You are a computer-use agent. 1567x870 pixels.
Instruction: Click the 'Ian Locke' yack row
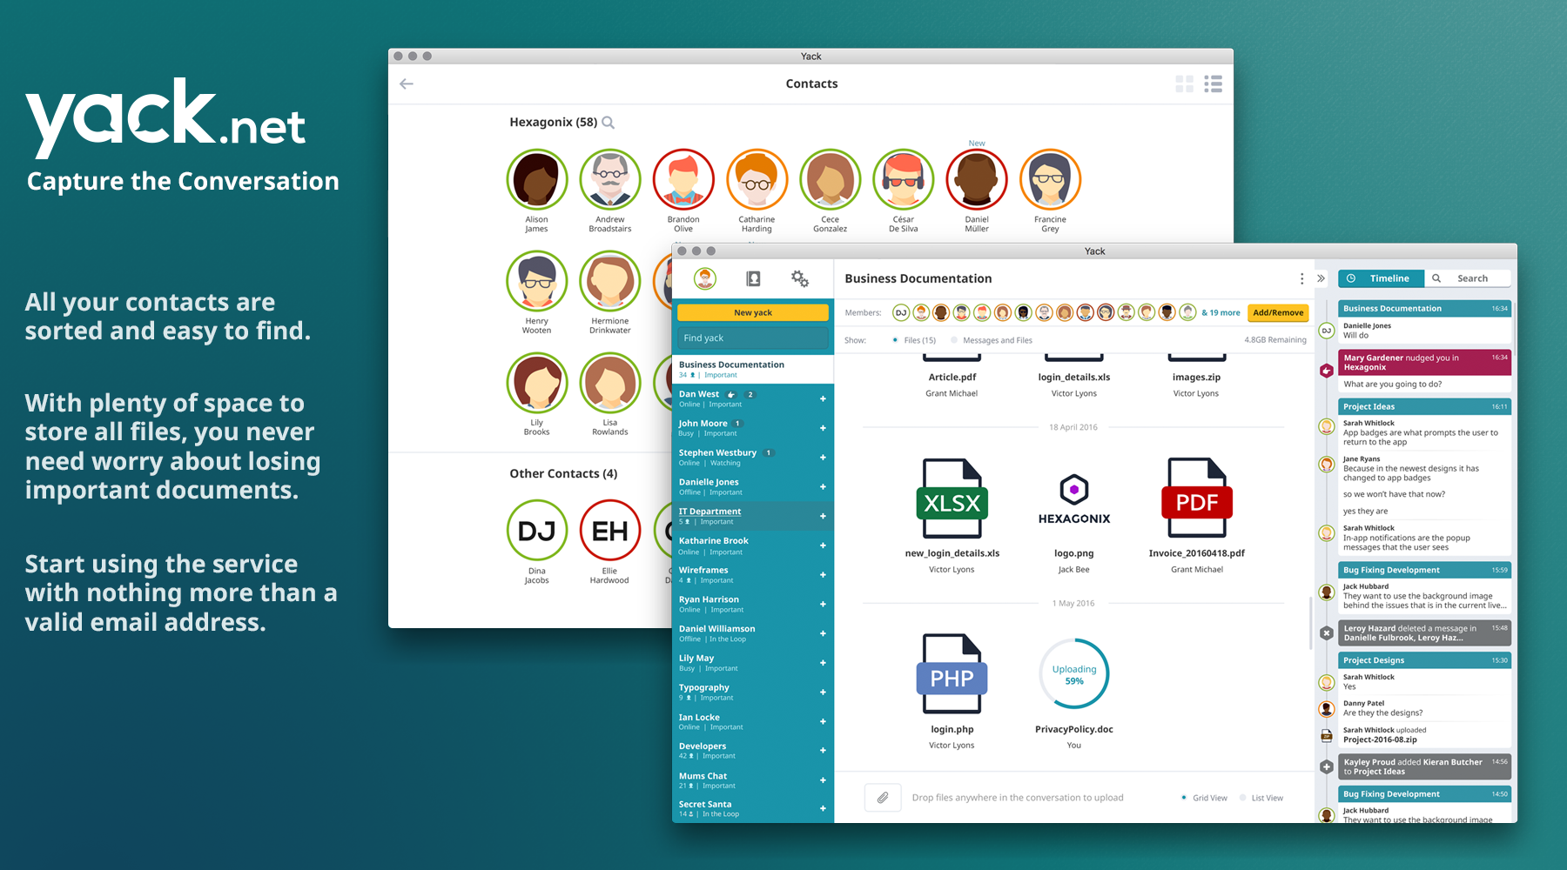tap(753, 721)
